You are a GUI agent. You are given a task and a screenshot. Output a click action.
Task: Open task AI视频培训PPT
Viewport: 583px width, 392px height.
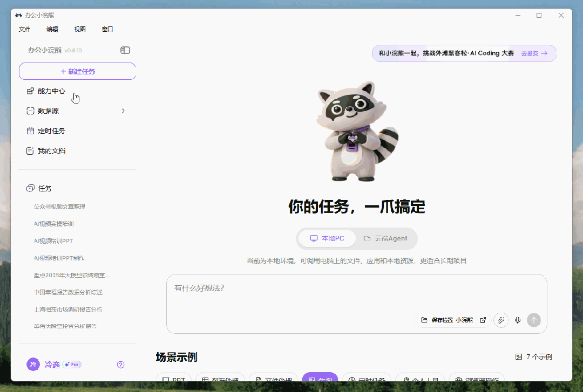[x=53, y=241]
